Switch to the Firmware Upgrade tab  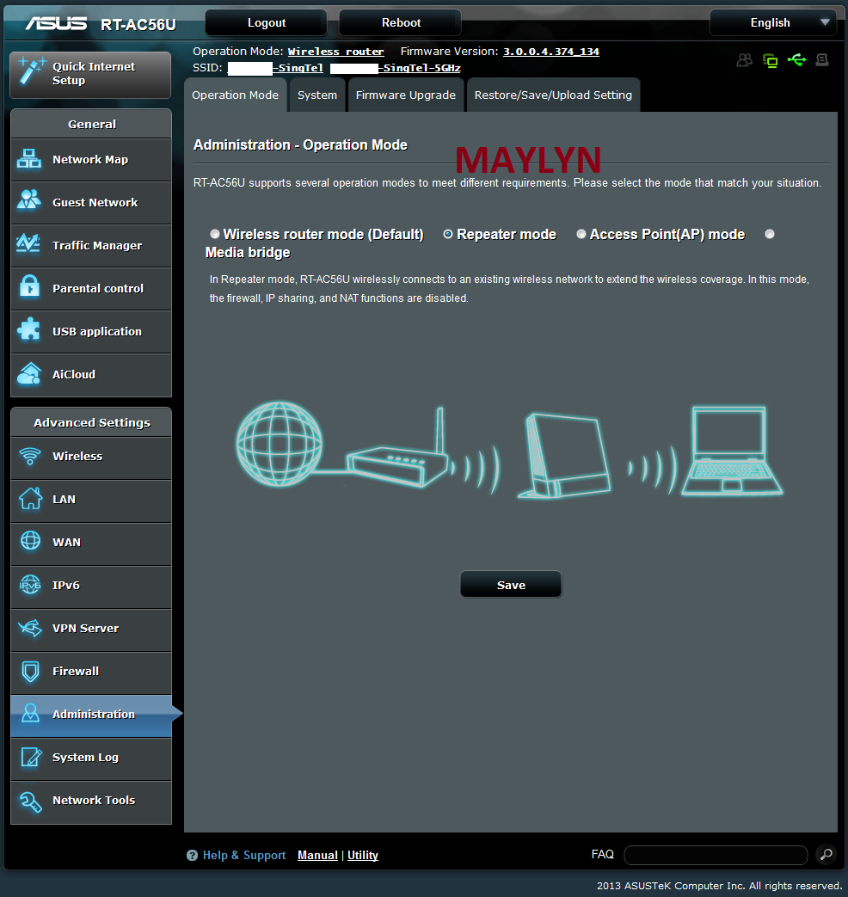pyautogui.click(x=405, y=95)
